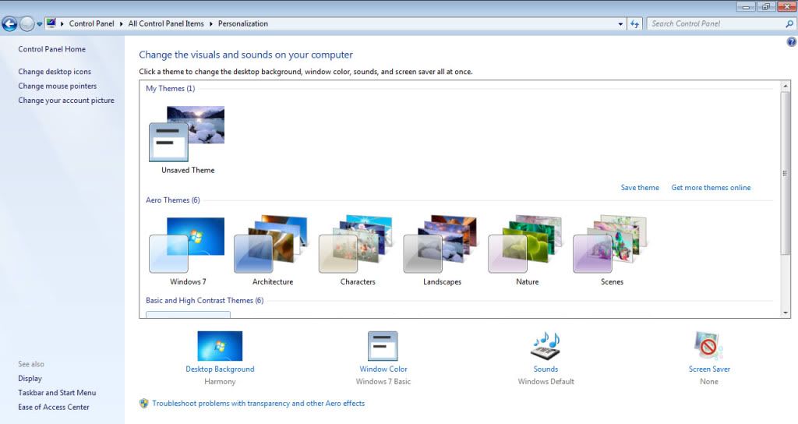
Task: Click Get more themes online
Action: coord(711,188)
